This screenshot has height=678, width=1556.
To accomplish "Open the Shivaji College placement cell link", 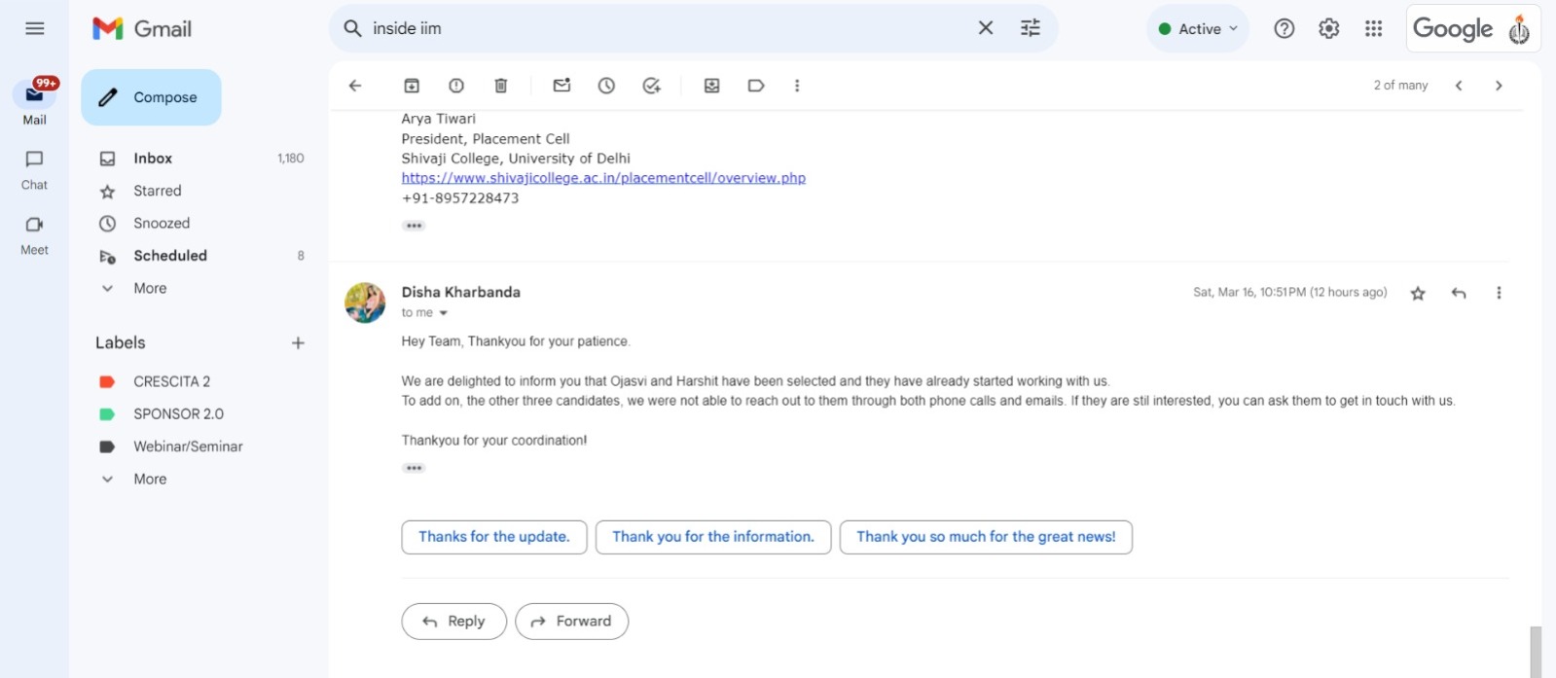I will pos(603,178).
